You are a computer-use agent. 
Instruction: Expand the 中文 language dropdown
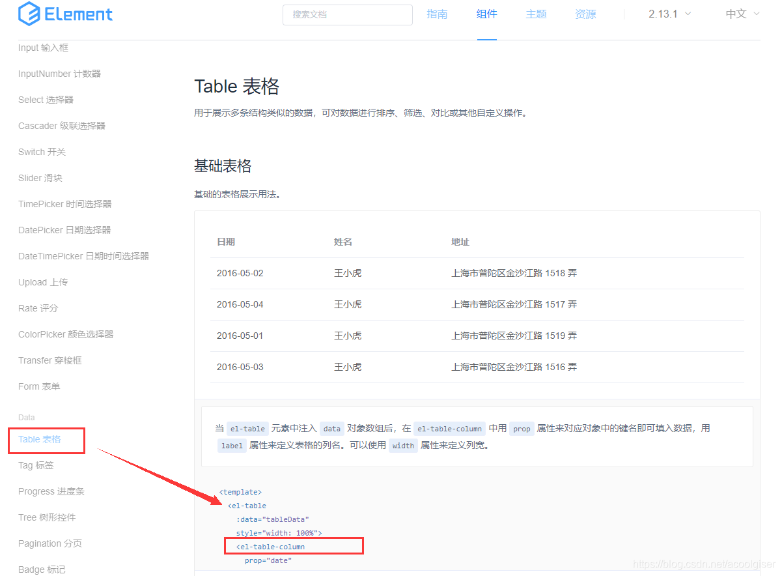743,14
